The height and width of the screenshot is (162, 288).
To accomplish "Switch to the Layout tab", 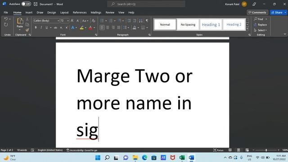I will point(64,13).
